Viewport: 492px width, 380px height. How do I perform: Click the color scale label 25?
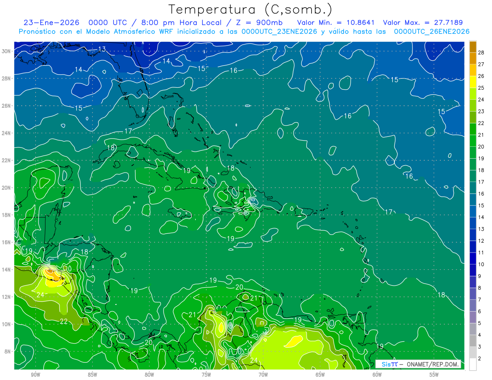coord(481,88)
